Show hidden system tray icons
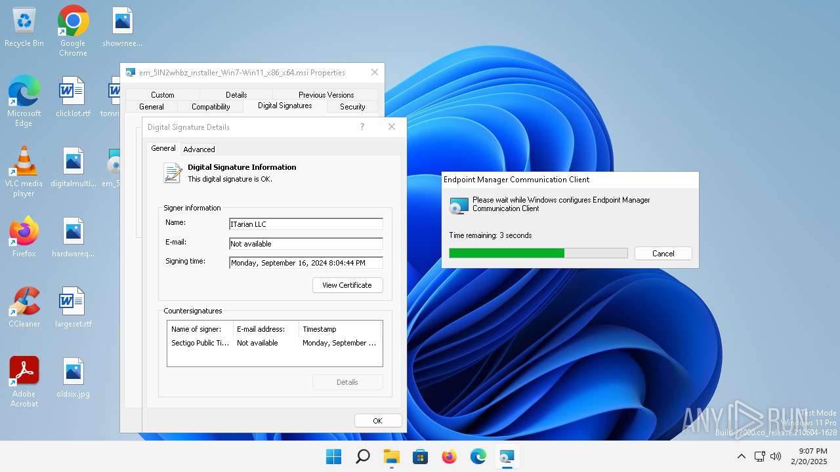Viewport: 840px width, 472px height. [x=742, y=456]
